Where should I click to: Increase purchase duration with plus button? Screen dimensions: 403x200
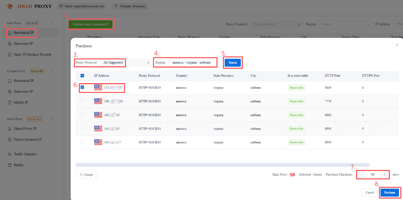pyautogui.click(x=384, y=174)
